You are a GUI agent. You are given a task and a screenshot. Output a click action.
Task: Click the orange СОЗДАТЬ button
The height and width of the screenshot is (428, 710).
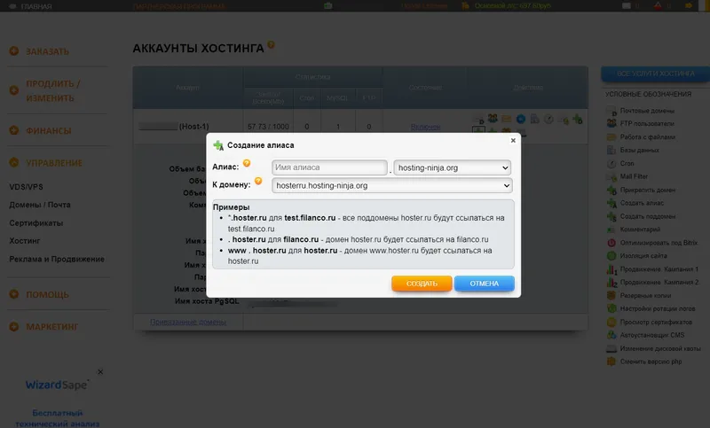pyautogui.click(x=422, y=284)
